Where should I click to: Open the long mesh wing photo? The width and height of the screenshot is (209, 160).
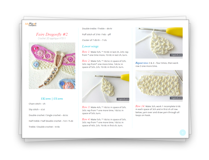pyautogui.click(x=159, y=86)
